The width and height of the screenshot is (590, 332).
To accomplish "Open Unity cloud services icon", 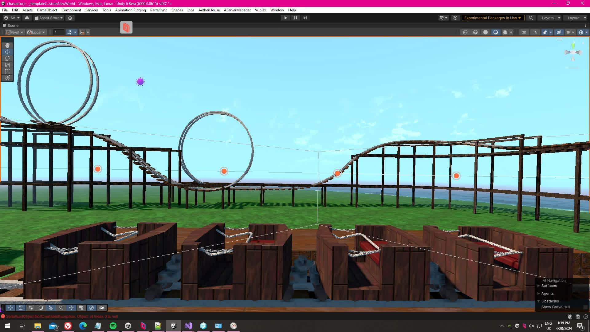I will tap(27, 18).
